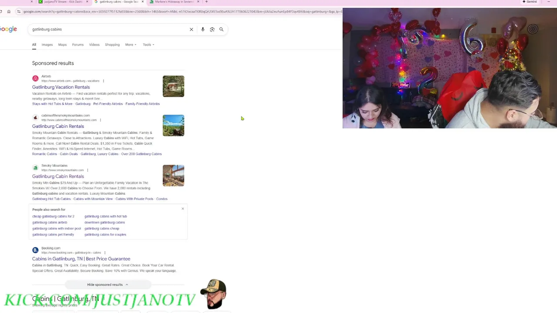Open Cabin Deals sitelink

[69, 154]
